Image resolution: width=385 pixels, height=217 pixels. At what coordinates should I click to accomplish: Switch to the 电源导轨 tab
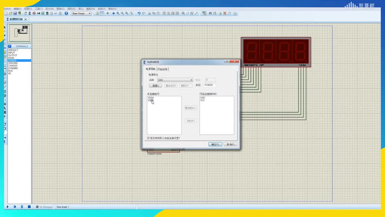151,69
